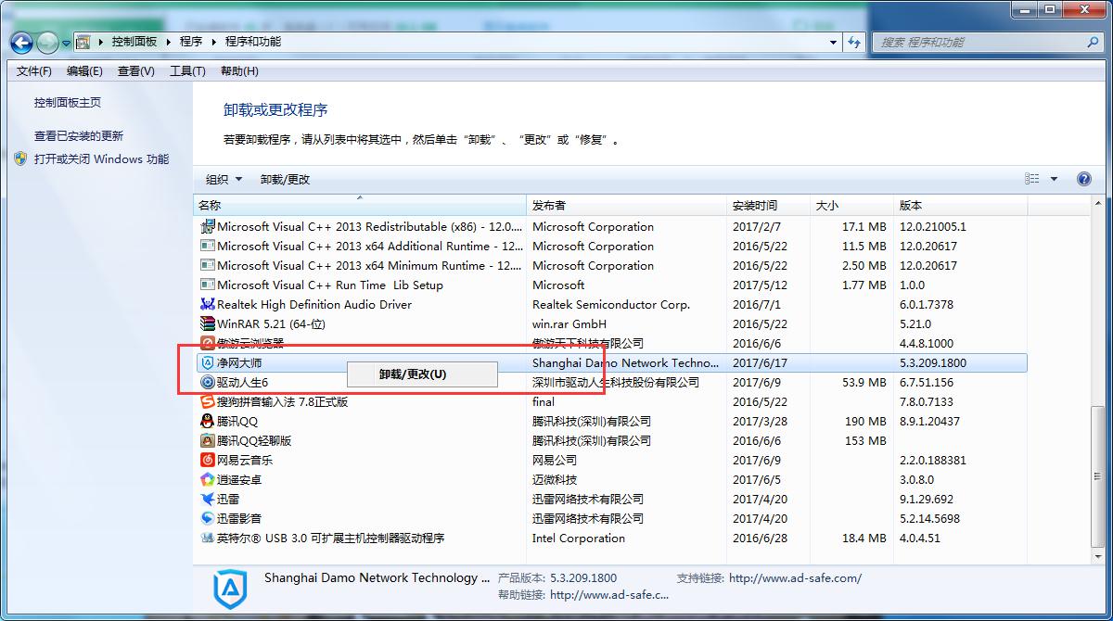Open 查看已安装的更新 link
The image size is (1113, 621).
[x=79, y=136]
